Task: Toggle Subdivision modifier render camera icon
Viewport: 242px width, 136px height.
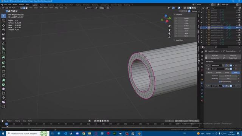Action: click(x=231, y=65)
